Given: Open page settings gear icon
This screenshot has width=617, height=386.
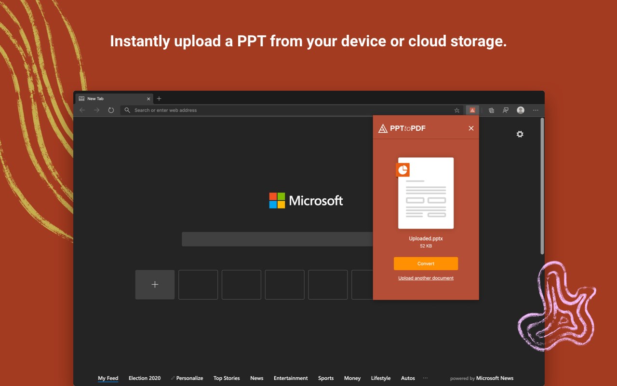Looking at the screenshot, I should pos(520,134).
